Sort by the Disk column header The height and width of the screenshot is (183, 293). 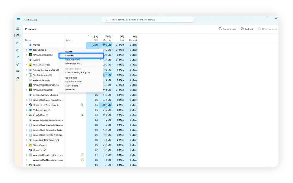(119, 38)
